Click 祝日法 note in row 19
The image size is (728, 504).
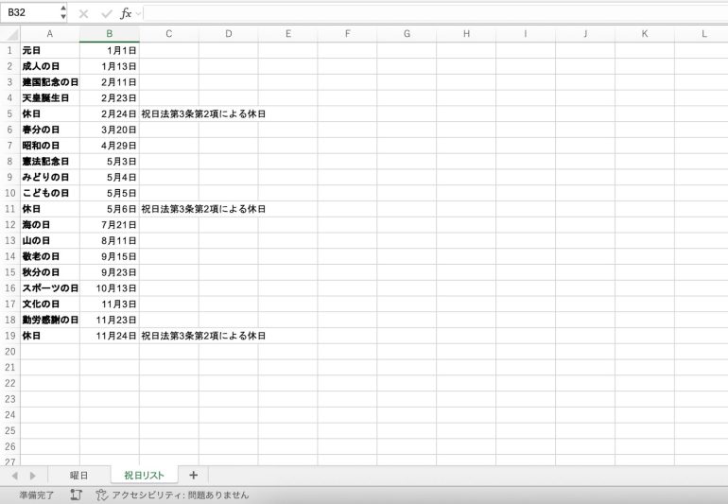(203, 336)
